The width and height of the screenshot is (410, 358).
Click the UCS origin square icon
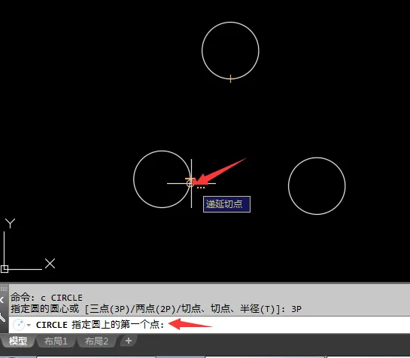5,269
